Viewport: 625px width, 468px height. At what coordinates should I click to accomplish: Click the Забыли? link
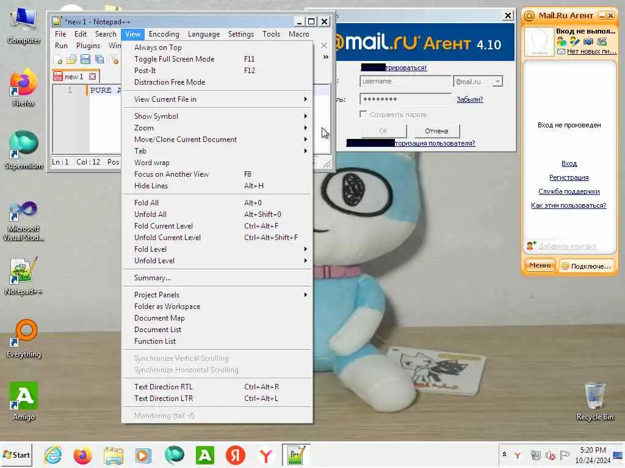[469, 99]
